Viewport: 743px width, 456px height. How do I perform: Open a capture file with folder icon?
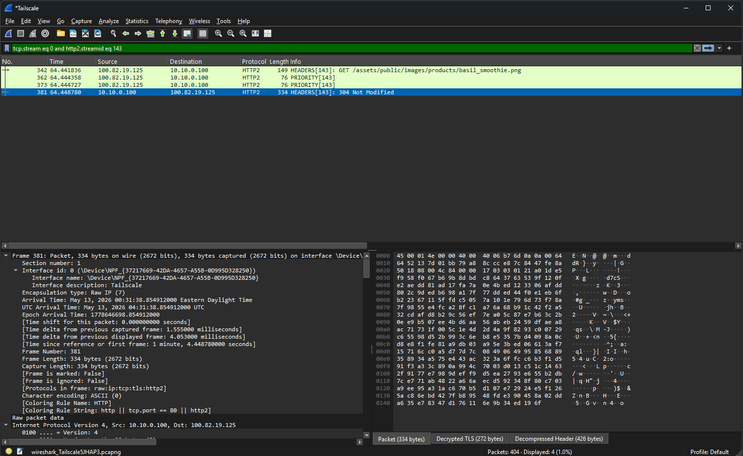[61, 33]
